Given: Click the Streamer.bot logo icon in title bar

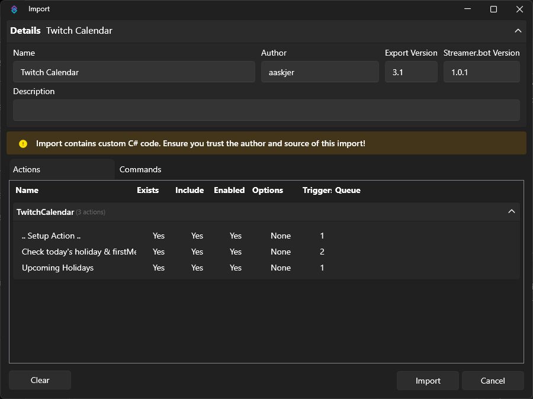Looking at the screenshot, I should (14, 9).
